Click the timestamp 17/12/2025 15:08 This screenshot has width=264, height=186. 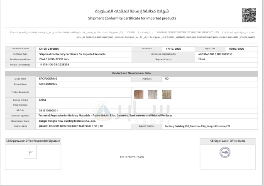(x=132, y=157)
